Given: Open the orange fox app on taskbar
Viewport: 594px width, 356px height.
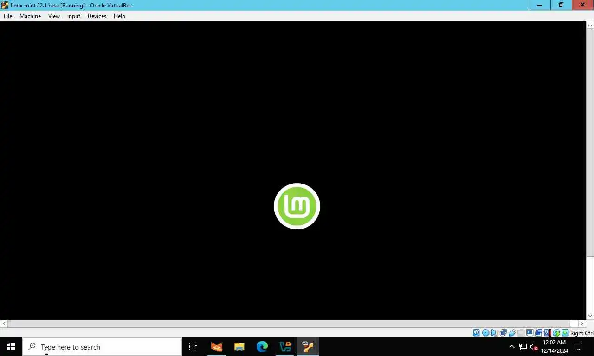Looking at the screenshot, I should (x=217, y=347).
